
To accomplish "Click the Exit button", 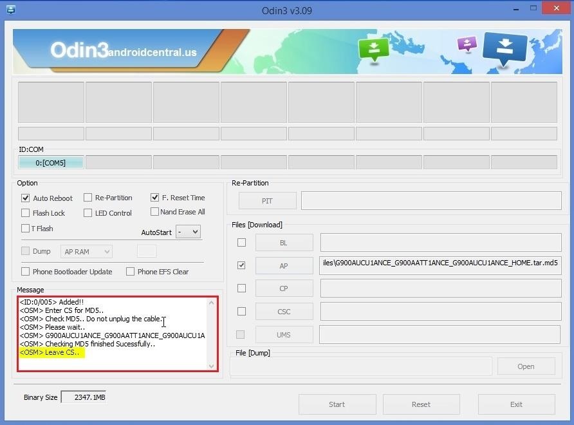I will click(x=517, y=404).
